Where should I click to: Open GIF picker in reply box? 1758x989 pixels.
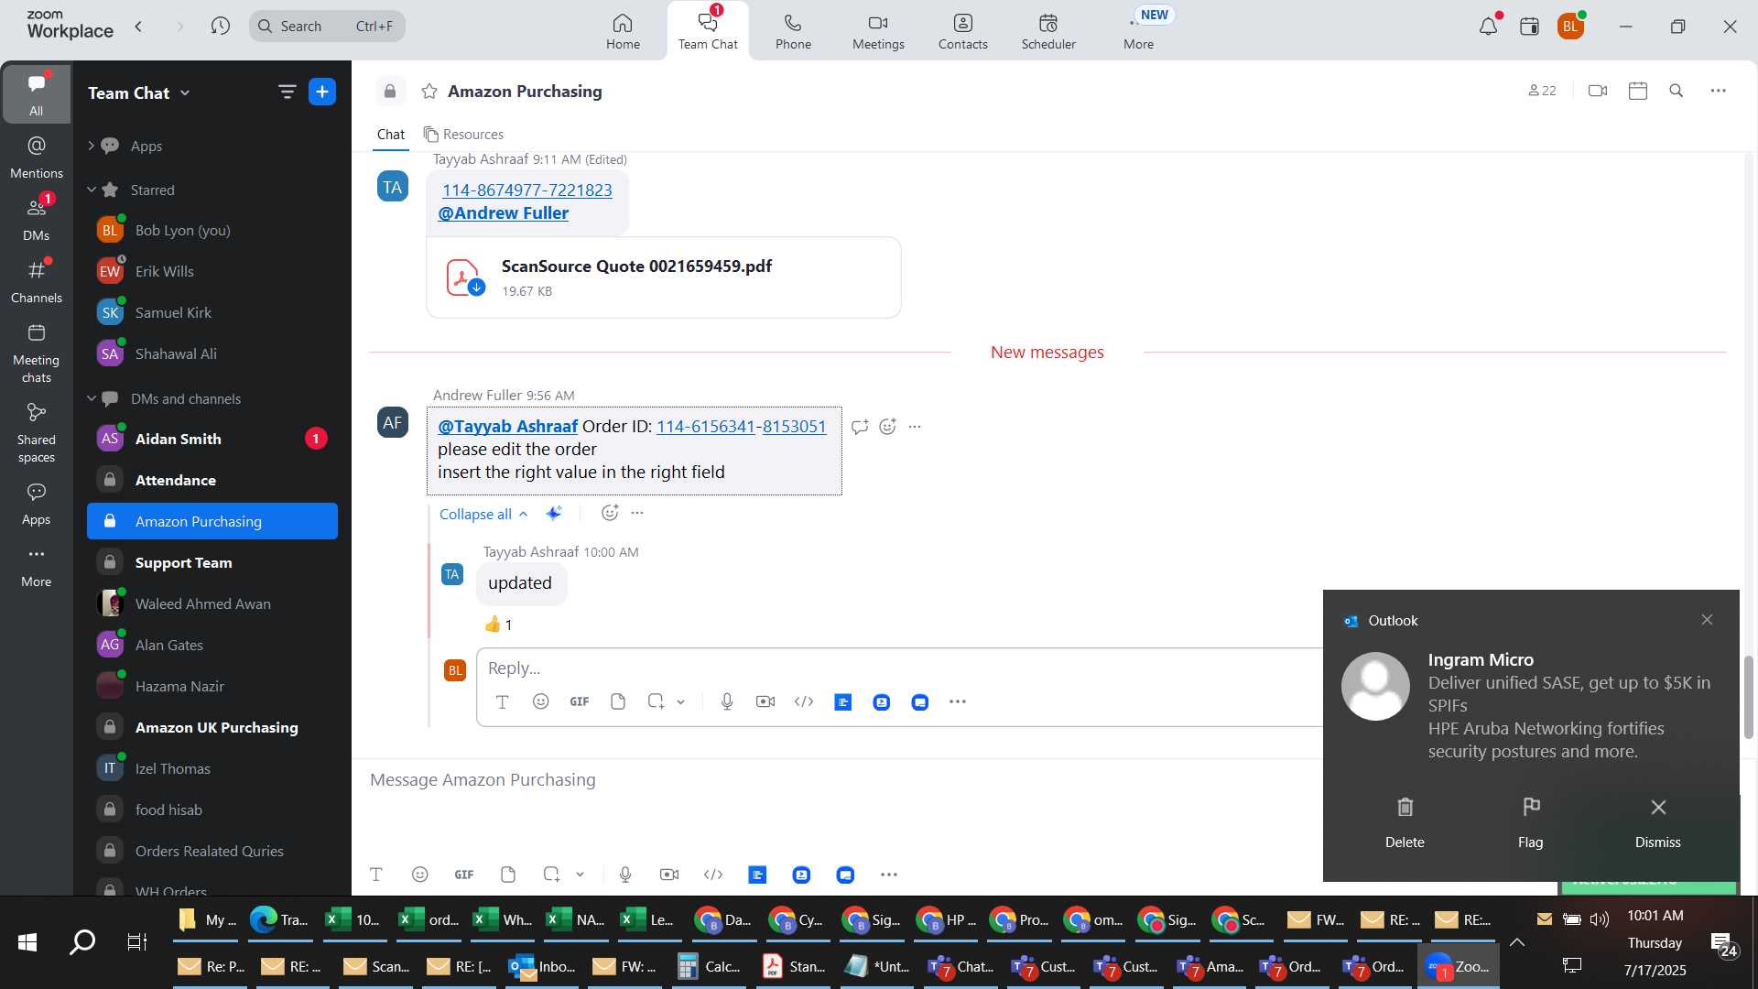[x=579, y=701]
